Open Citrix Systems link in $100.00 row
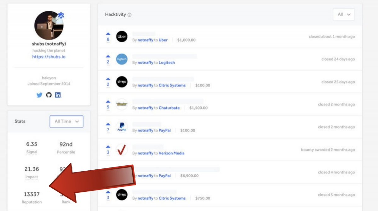This screenshot has width=378, height=211. 172,85
